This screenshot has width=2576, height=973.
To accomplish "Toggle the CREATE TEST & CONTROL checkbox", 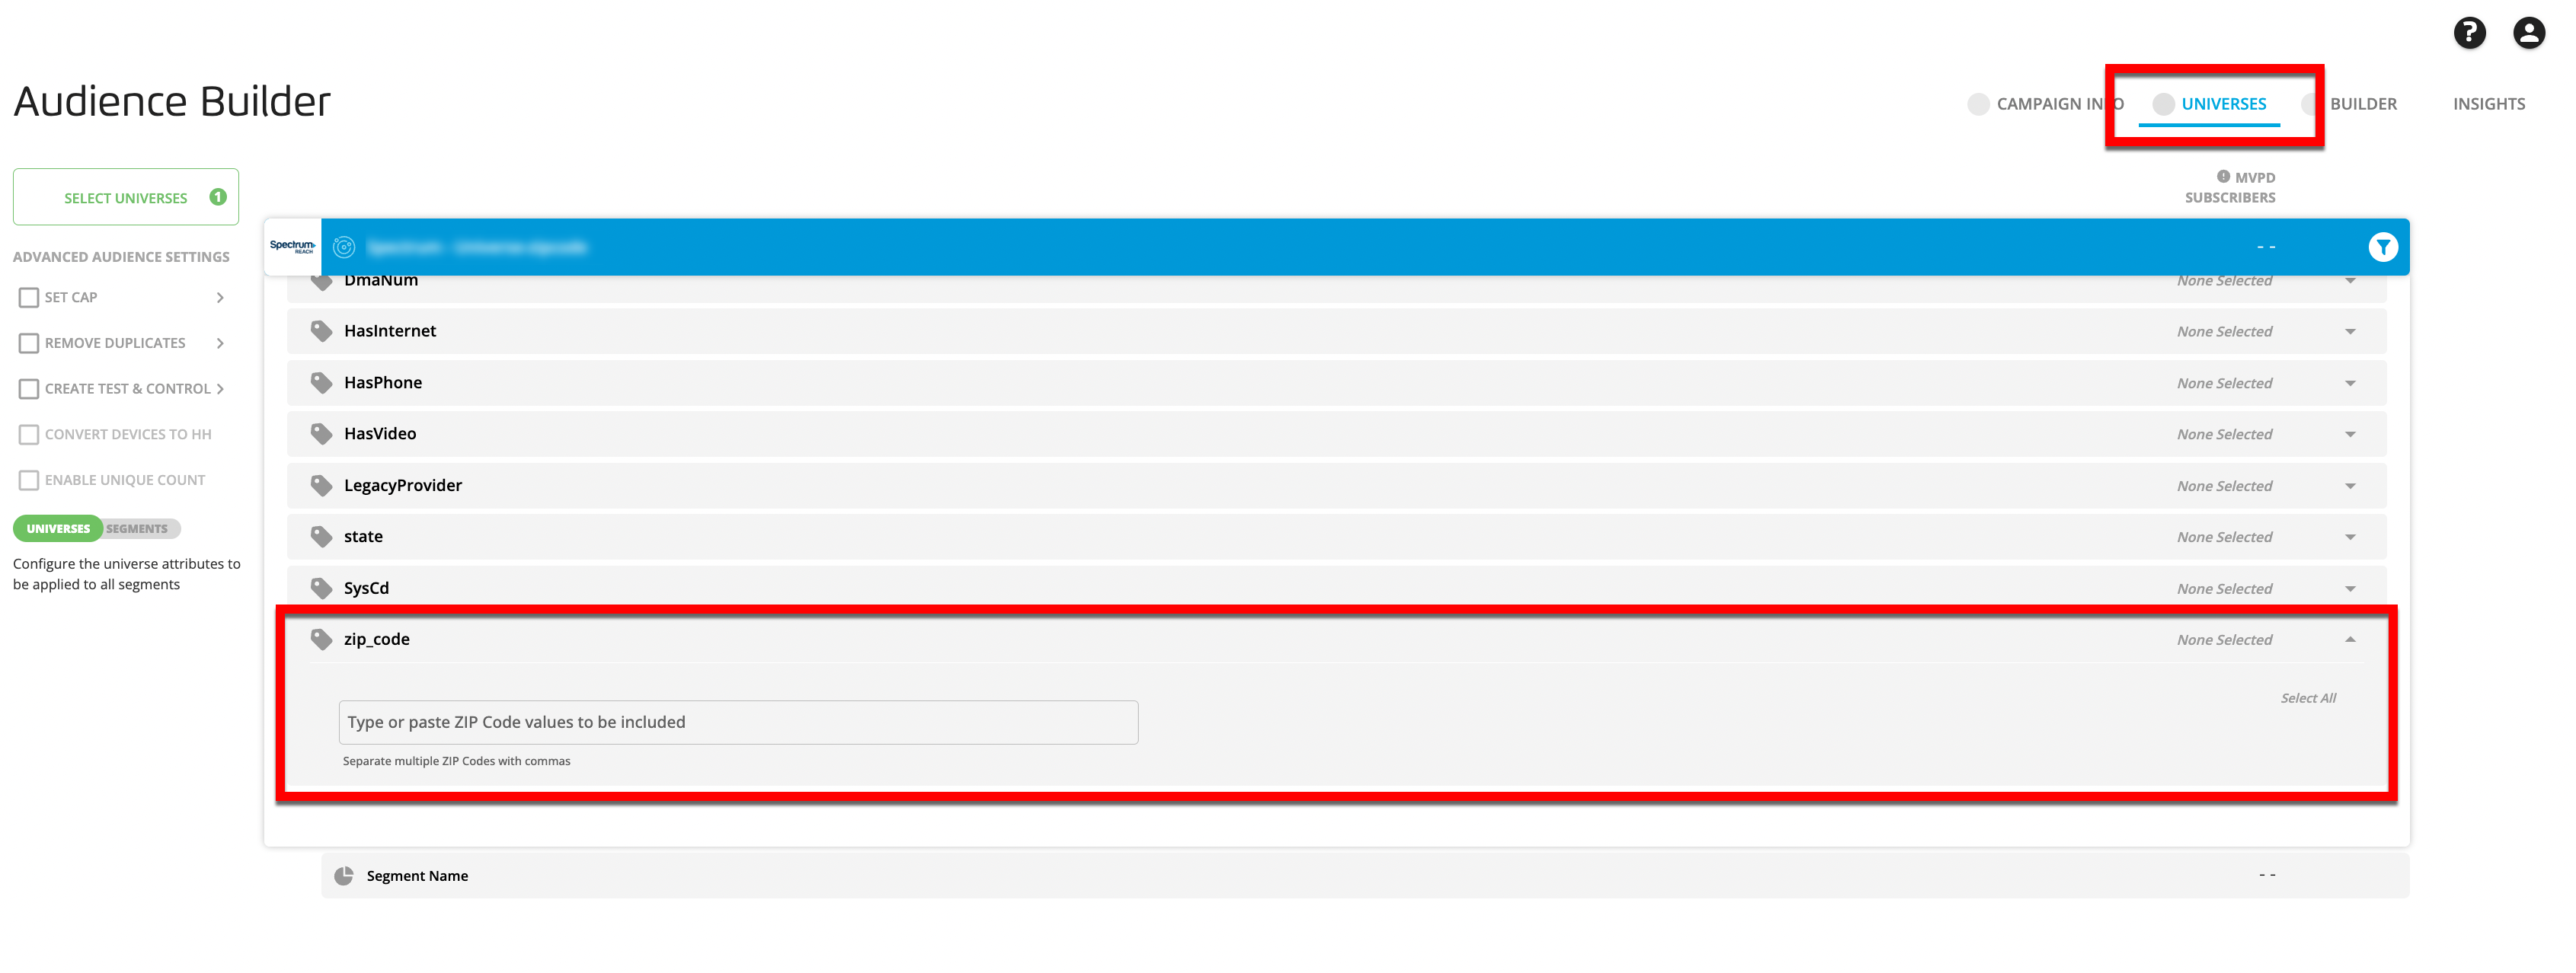I will click(x=30, y=389).
